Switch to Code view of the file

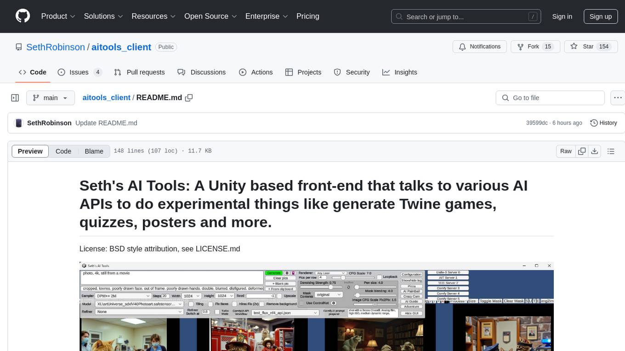(x=63, y=151)
